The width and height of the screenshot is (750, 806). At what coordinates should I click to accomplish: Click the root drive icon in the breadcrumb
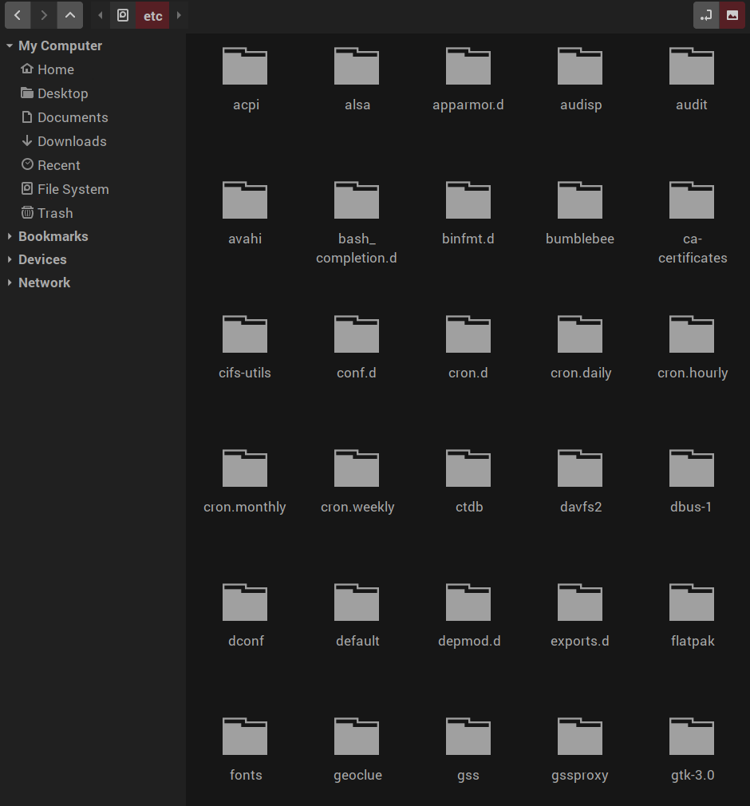pos(122,15)
